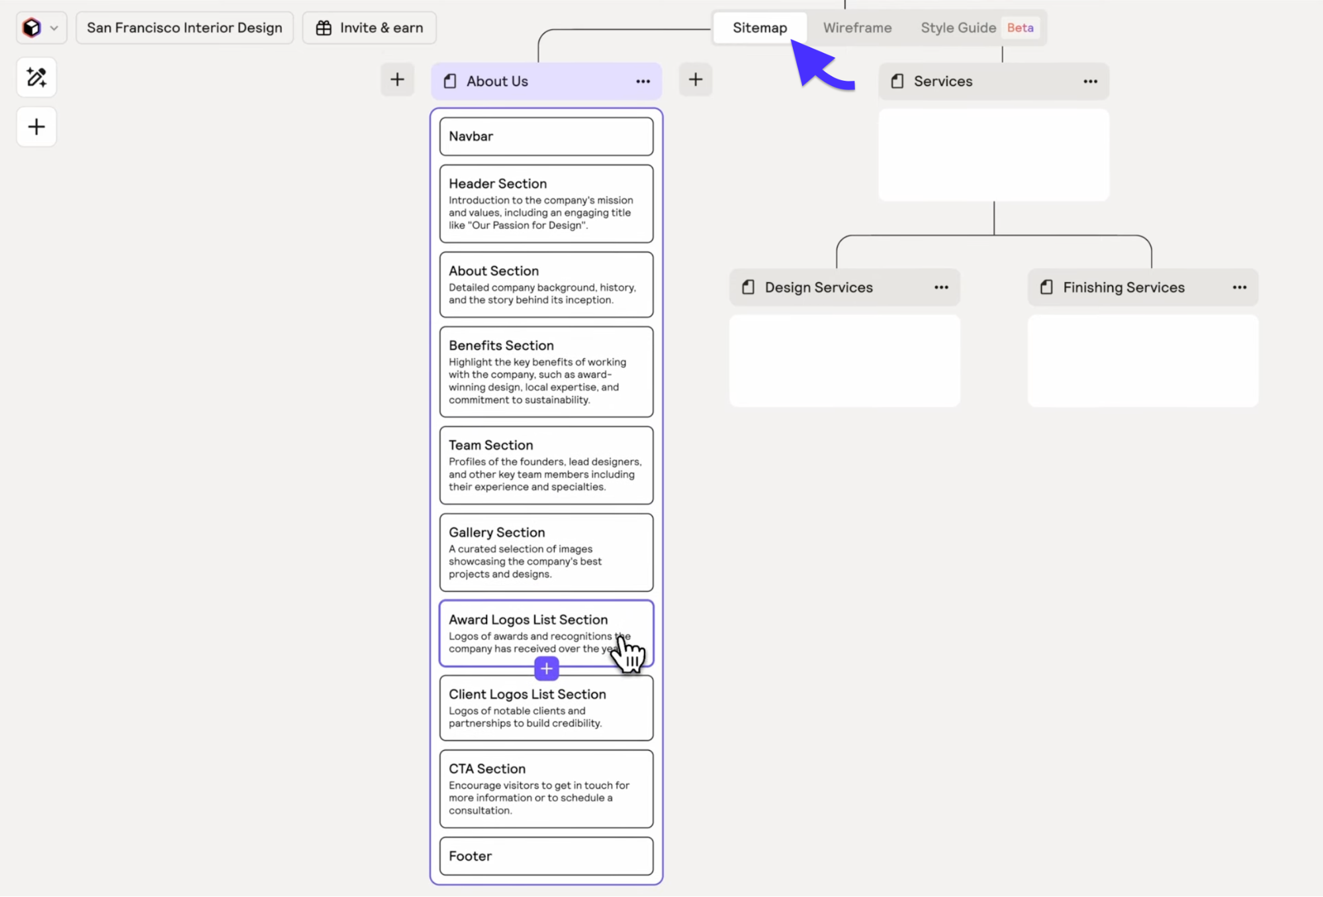Click the Footer section card
1323x897 pixels.
point(546,856)
